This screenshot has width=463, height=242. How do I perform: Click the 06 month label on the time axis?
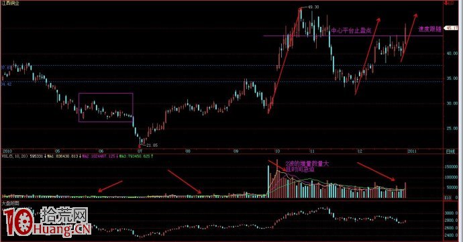101,151
